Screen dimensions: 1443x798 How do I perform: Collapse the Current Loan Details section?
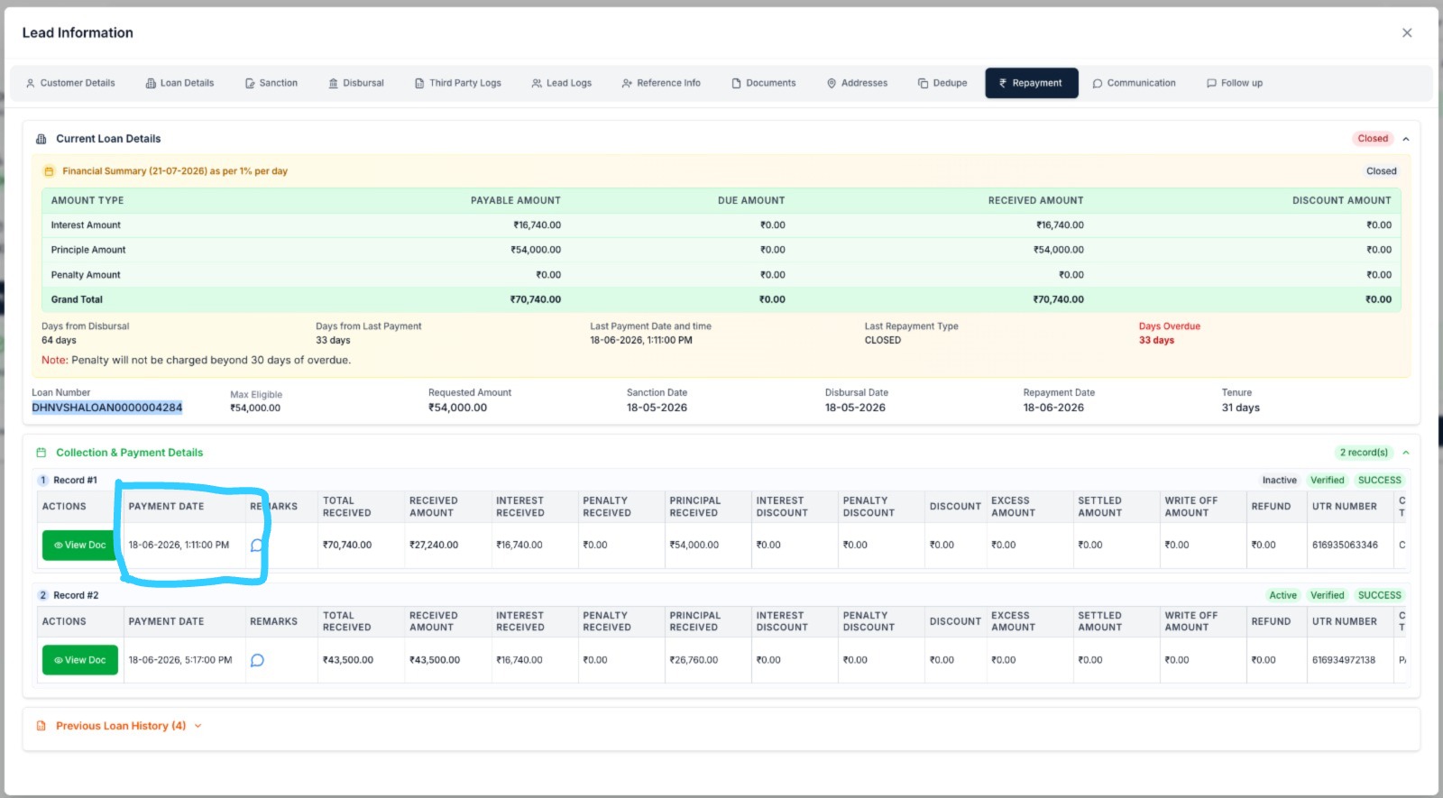click(x=1406, y=139)
